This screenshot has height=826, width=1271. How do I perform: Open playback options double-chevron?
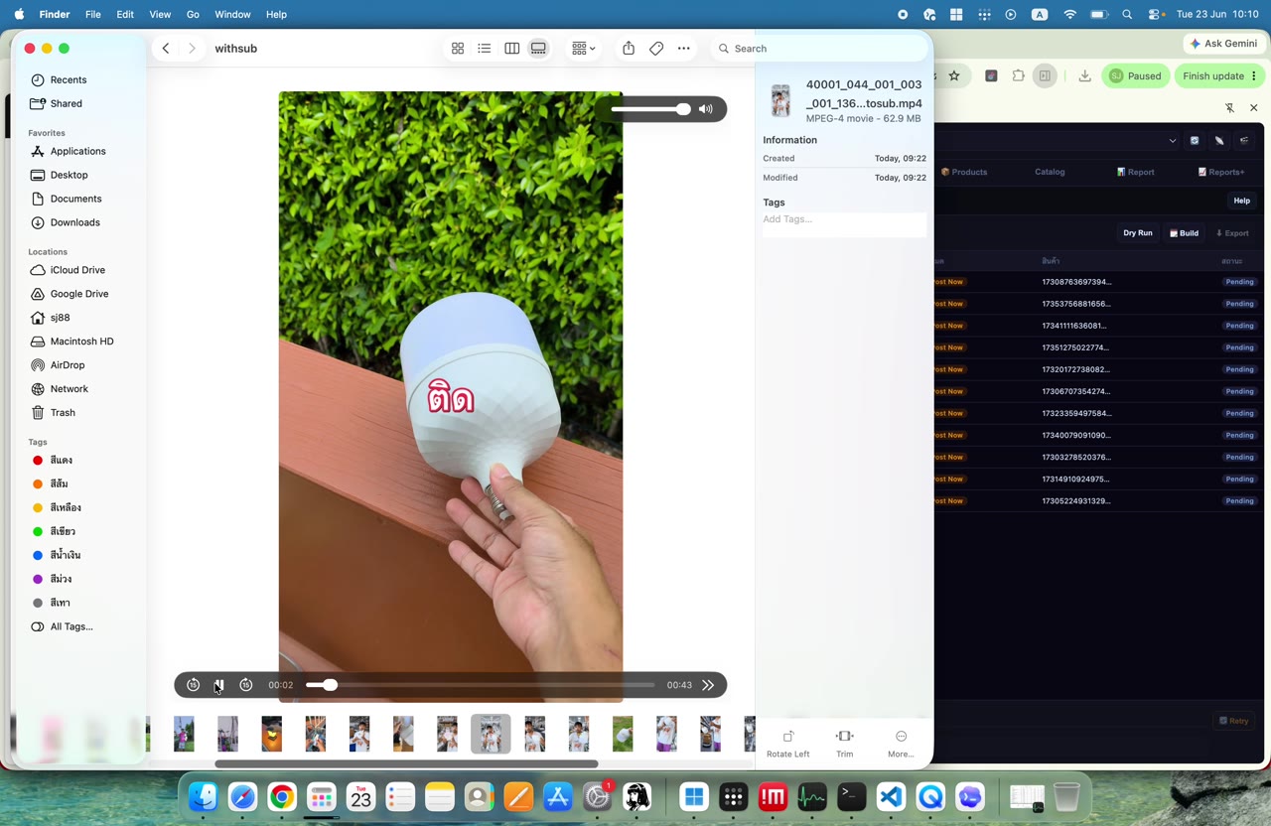pos(708,685)
